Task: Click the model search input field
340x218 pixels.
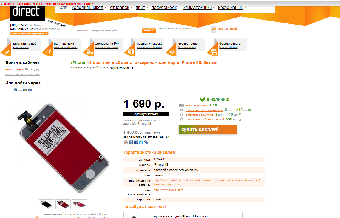Action: click(108, 30)
